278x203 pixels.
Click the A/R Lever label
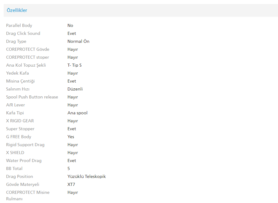coord(15,105)
